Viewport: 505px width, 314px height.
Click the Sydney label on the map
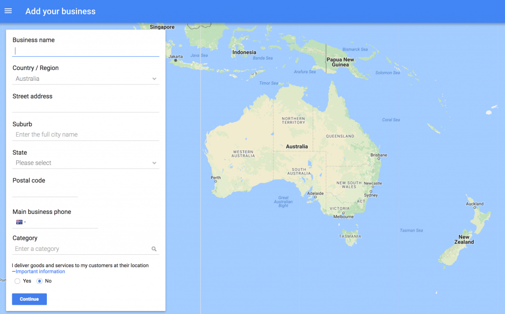(x=371, y=195)
